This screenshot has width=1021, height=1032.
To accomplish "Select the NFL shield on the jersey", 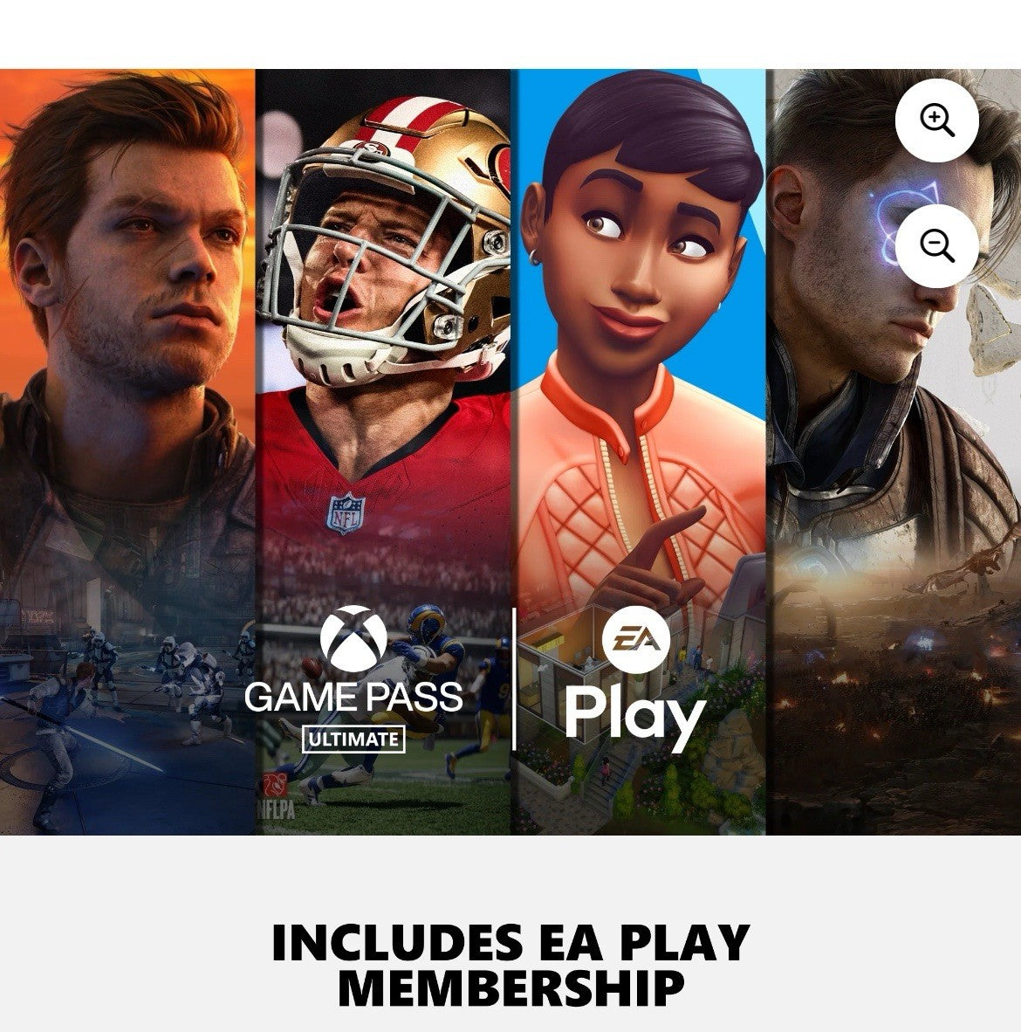I will (346, 513).
